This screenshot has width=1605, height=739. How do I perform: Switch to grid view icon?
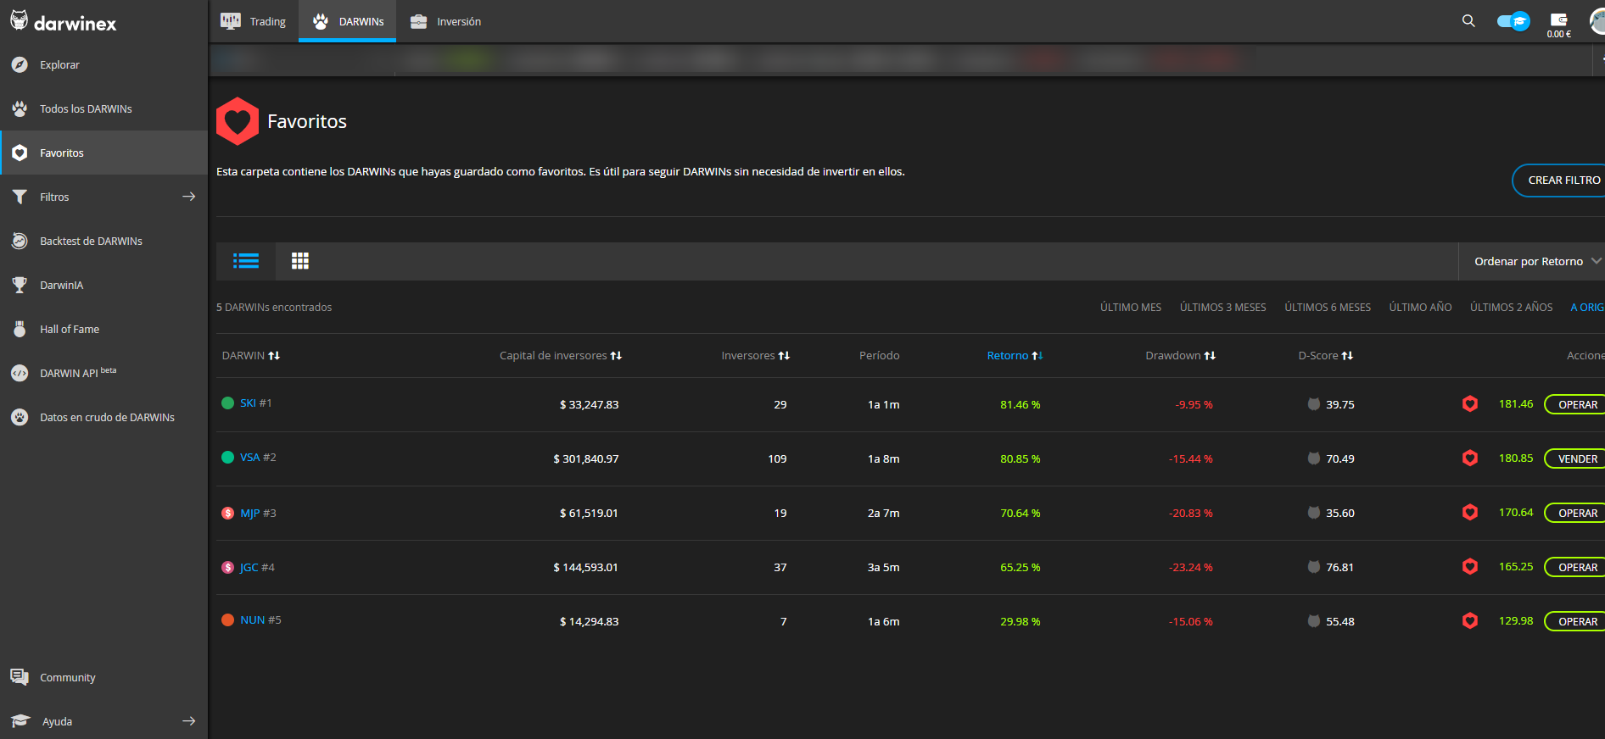[x=300, y=261]
